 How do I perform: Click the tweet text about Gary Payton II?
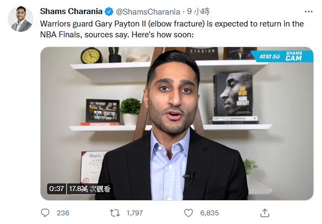[172, 29]
